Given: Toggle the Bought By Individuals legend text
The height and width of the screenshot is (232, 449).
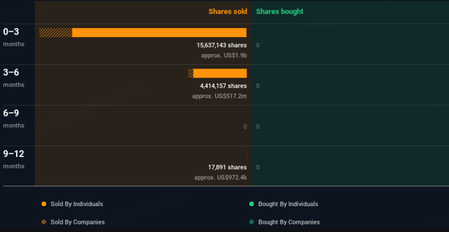Looking at the screenshot, I should (x=288, y=204).
